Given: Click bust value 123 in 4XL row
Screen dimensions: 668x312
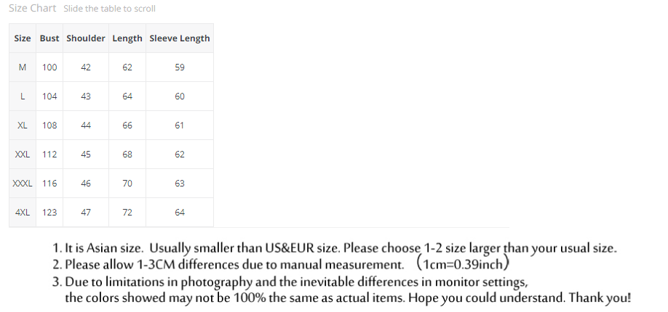Looking at the screenshot, I should point(49,213).
